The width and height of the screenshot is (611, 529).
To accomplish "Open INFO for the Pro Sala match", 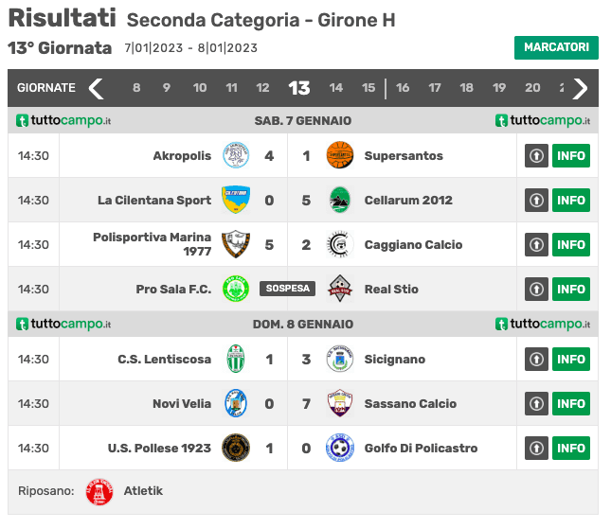I will 571,290.
